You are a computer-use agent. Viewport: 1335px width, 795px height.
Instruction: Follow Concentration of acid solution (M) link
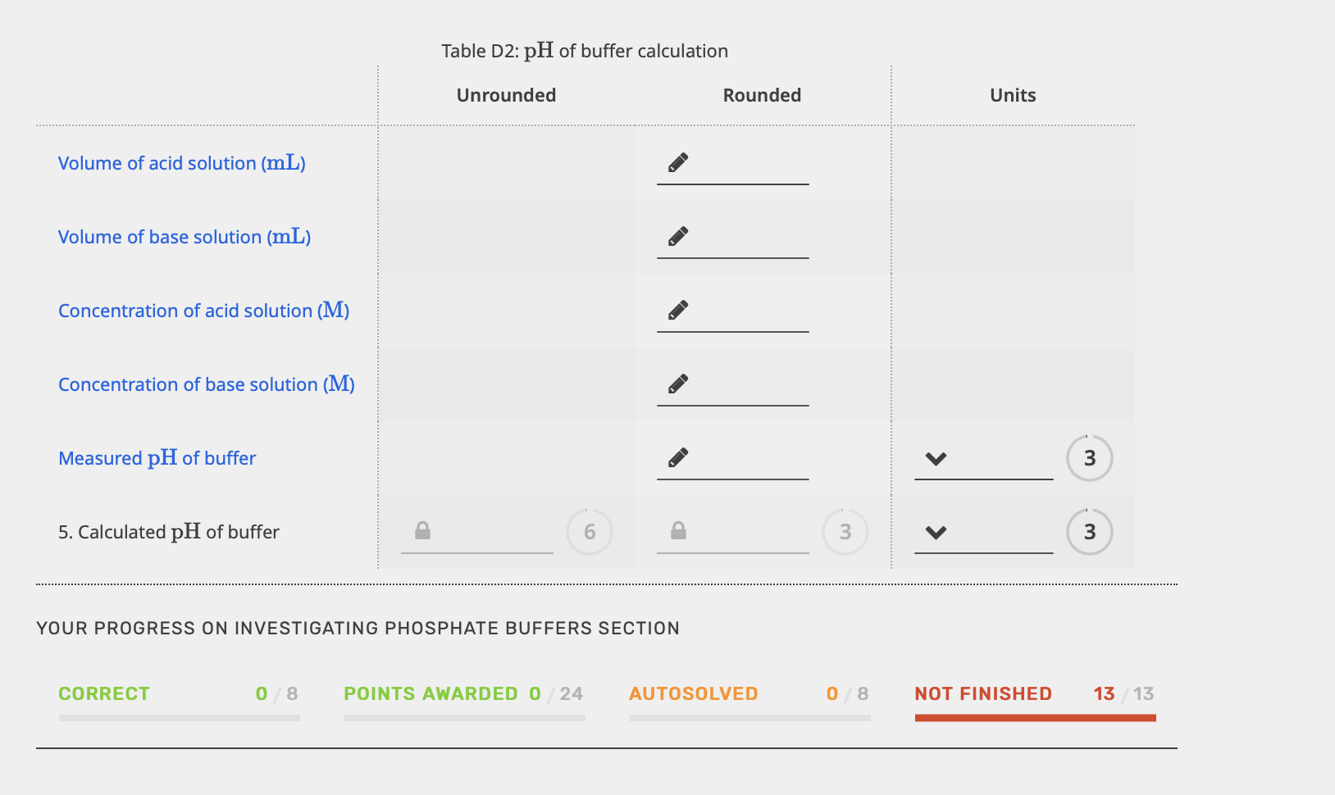coord(203,311)
